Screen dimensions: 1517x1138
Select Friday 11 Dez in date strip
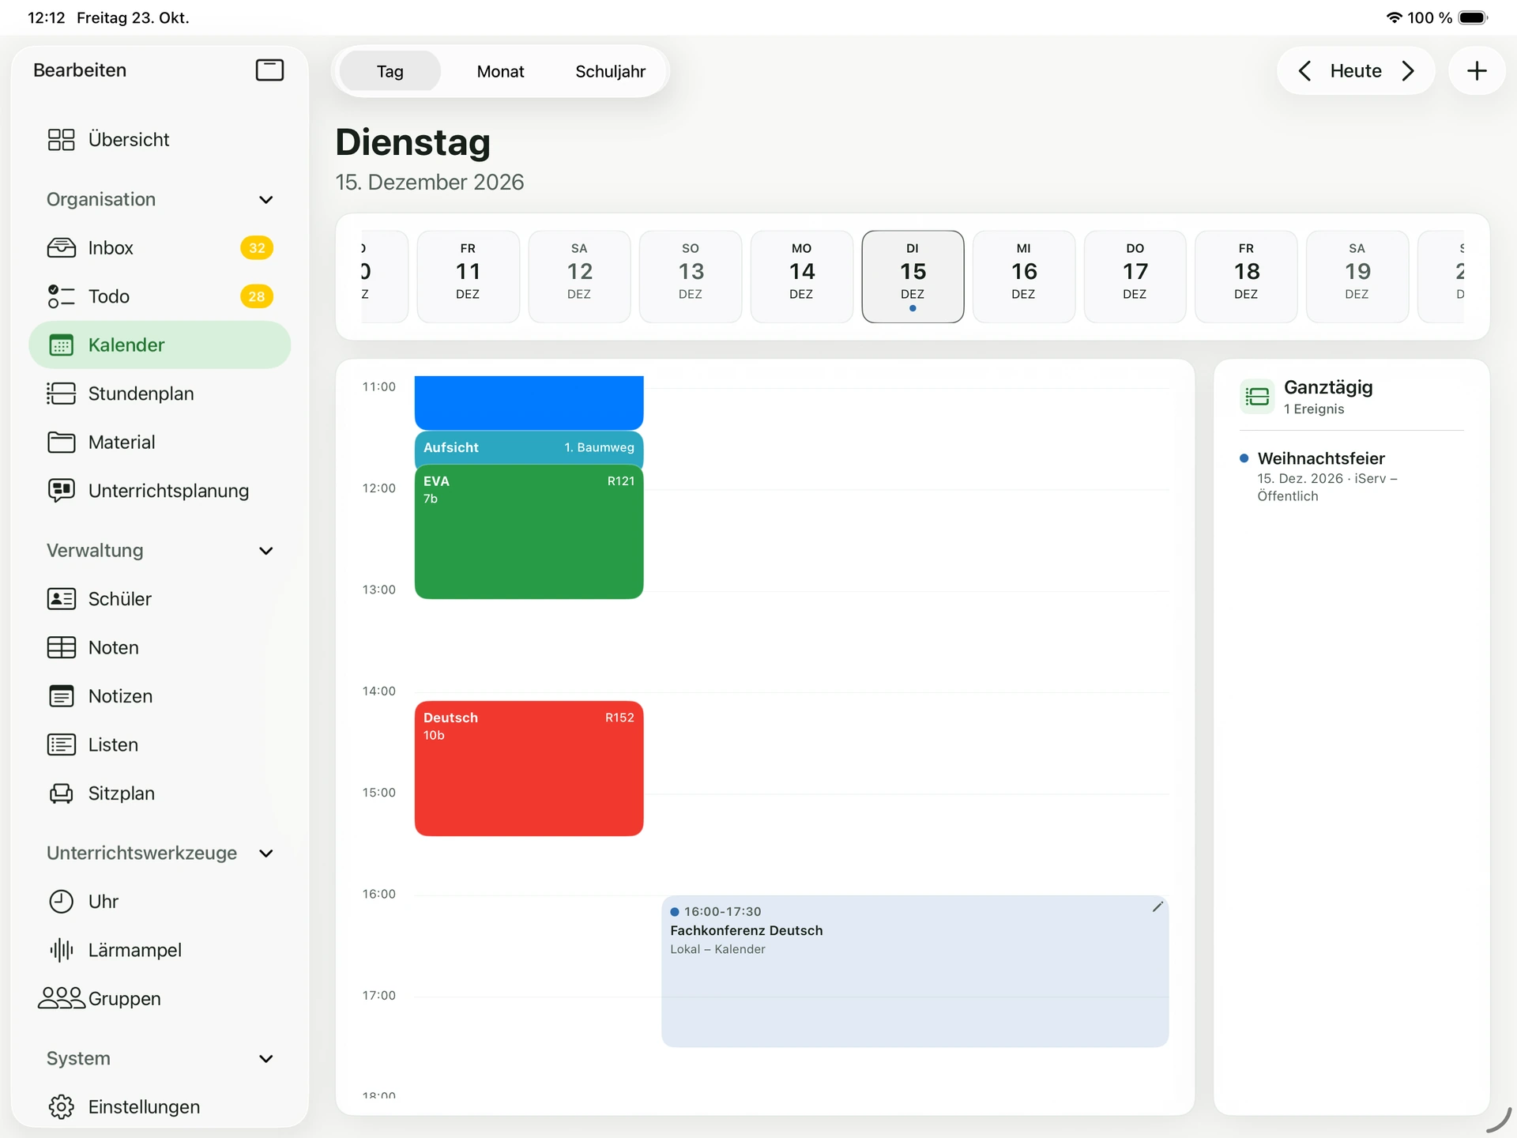[468, 277]
